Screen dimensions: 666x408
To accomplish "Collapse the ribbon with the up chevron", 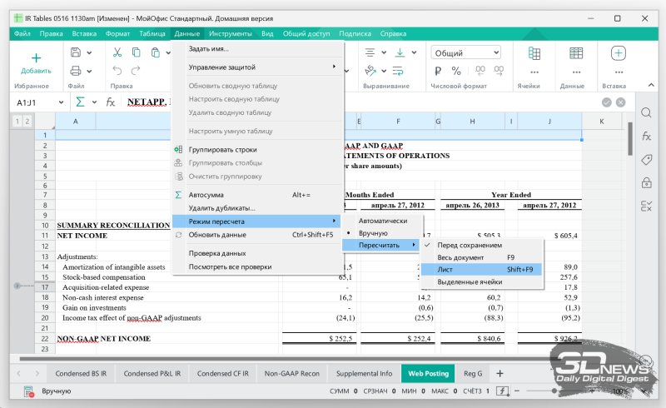I will coord(651,86).
